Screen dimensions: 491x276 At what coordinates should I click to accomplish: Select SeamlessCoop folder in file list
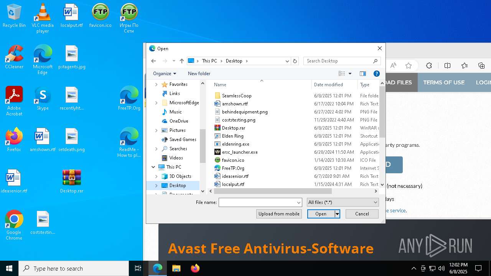[x=237, y=96]
